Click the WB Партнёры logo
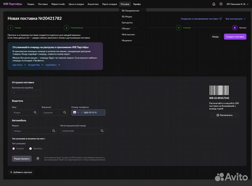Image resolution: width=252 pixels, height=186 pixels. [x=13, y=4]
